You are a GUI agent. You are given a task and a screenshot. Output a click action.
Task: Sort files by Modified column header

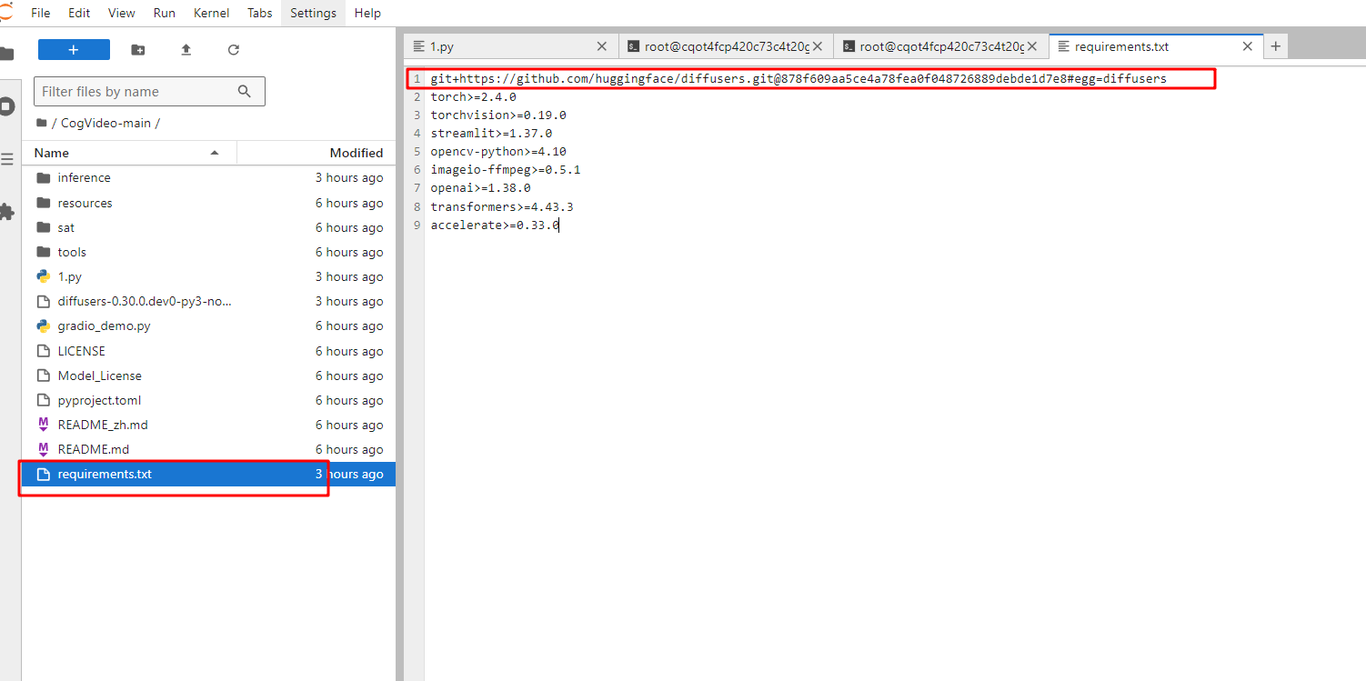pos(316,153)
